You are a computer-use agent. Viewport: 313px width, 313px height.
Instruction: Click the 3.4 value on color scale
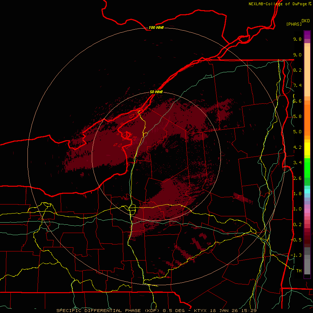point(297,163)
